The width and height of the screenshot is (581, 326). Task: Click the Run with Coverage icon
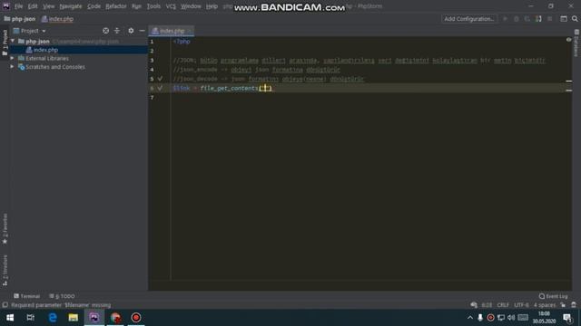coord(527,19)
